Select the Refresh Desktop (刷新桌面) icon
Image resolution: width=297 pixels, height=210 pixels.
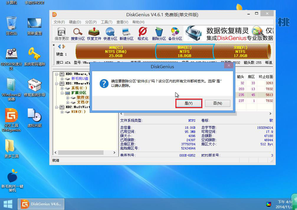click(35, 26)
